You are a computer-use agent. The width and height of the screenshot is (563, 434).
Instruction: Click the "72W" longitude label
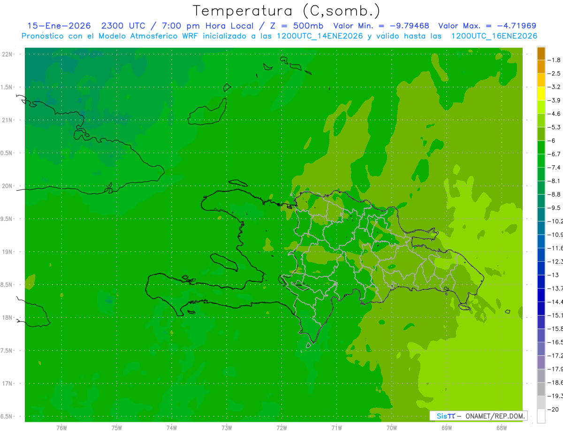coord(281,428)
